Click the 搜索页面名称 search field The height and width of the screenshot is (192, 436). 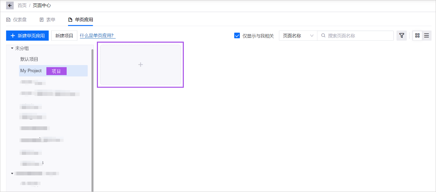coord(359,35)
